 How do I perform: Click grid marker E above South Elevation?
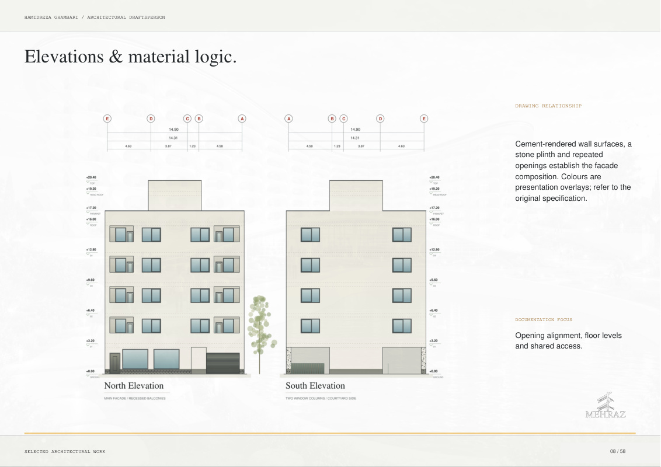point(424,119)
